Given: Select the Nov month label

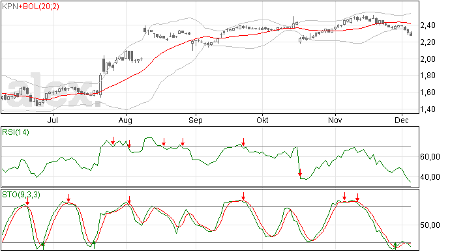Looking at the screenshot, I should pyautogui.click(x=335, y=120).
